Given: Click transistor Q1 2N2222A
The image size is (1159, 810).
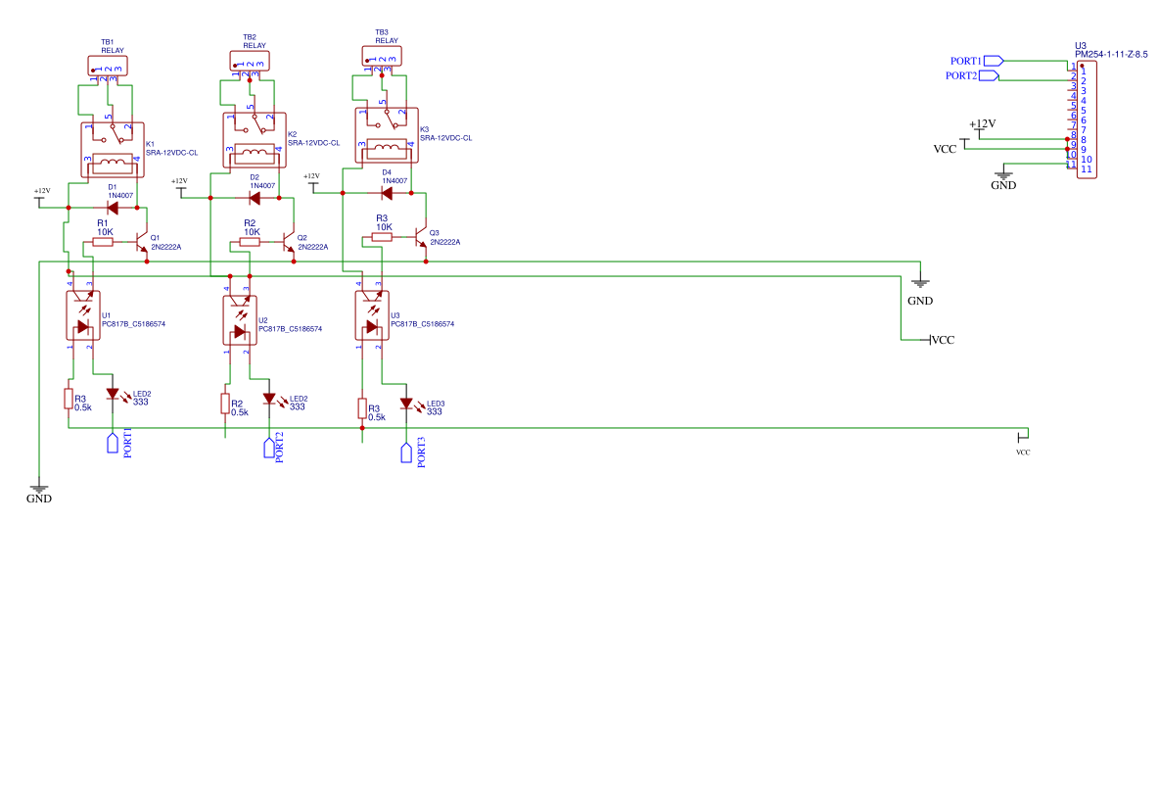Looking at the screenshot, I should 143,242.
